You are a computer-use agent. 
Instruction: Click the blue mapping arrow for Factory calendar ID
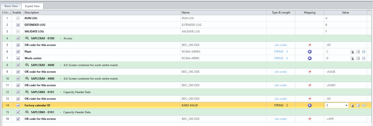(309, 105)
